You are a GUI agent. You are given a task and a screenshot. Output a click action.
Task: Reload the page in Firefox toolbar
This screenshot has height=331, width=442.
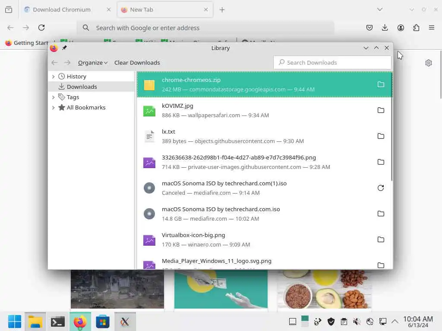coord(41,28)
